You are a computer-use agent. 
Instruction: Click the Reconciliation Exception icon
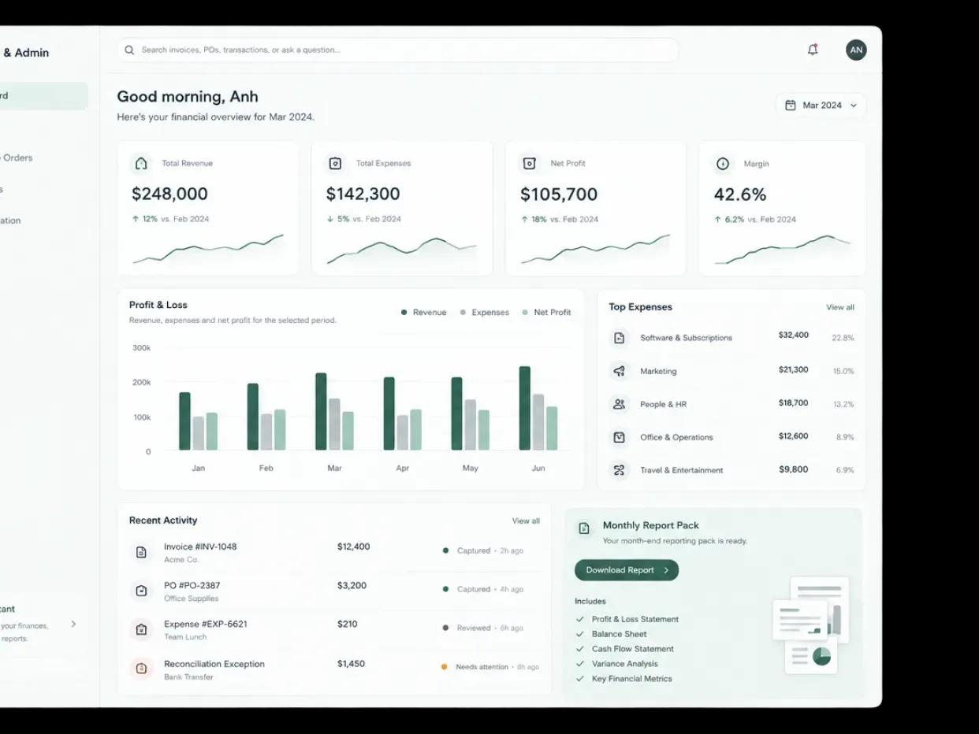141,669
